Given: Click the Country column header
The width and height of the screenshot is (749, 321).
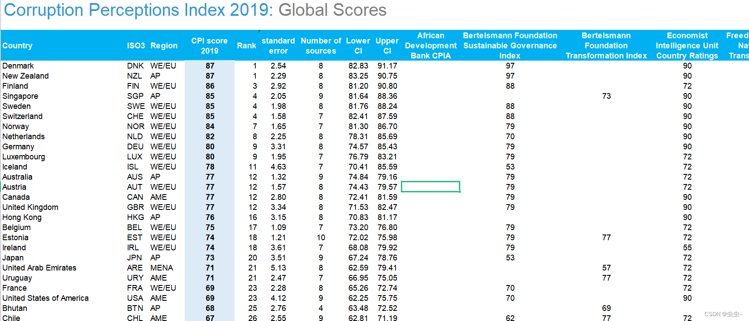Looking at the screenshot, I should (18, 46).
